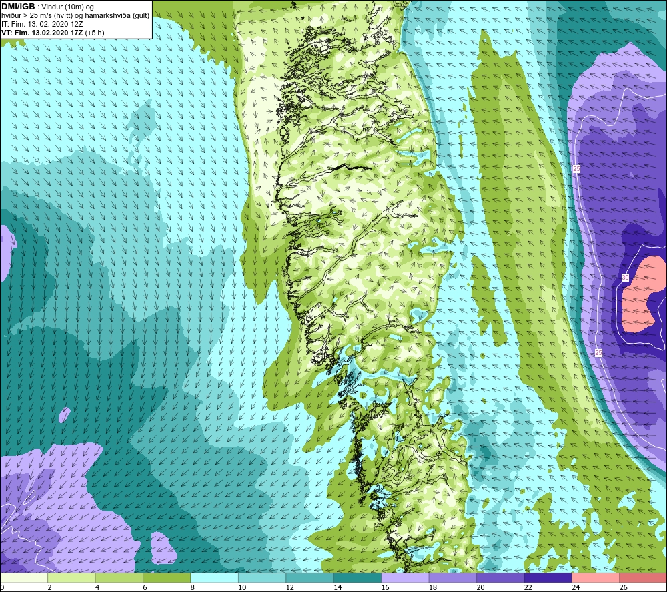The width and height of the screenshot is (667, 592).
Task: Click the light cyan 8–10 m/s legend swatch
Action: tap(214, 578)
